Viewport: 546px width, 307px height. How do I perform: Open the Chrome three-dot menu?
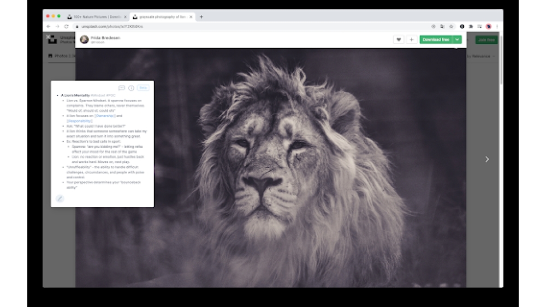click(497, 26)
